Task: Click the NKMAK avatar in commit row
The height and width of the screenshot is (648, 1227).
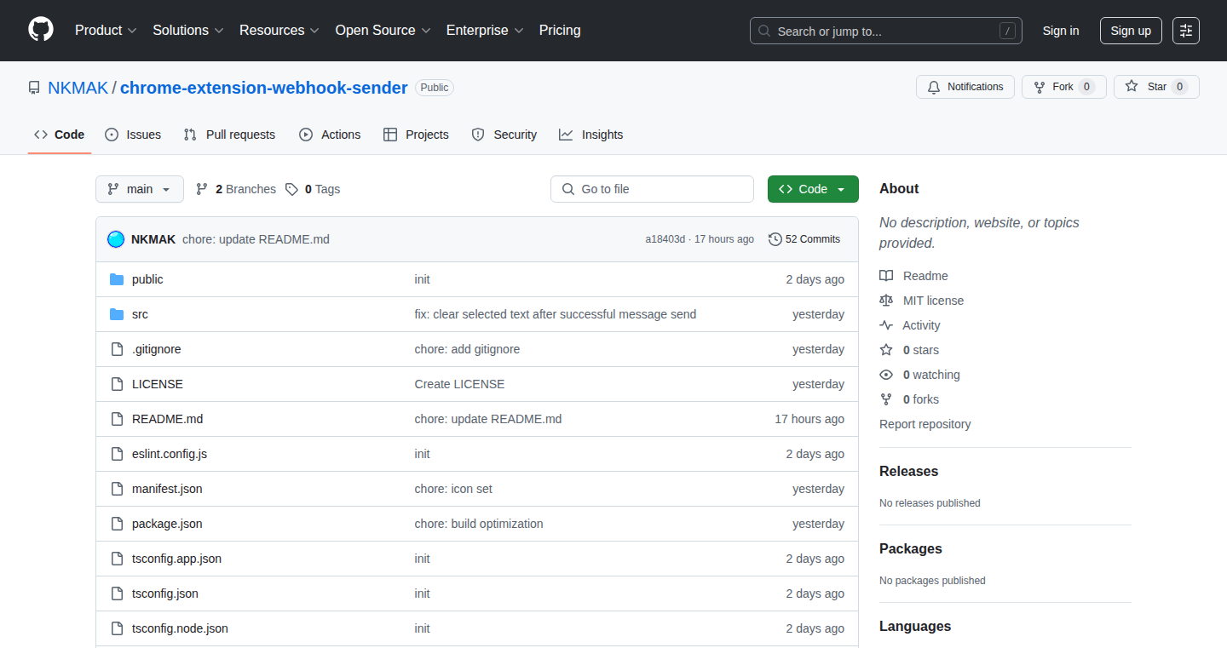Action: (116, 239)
